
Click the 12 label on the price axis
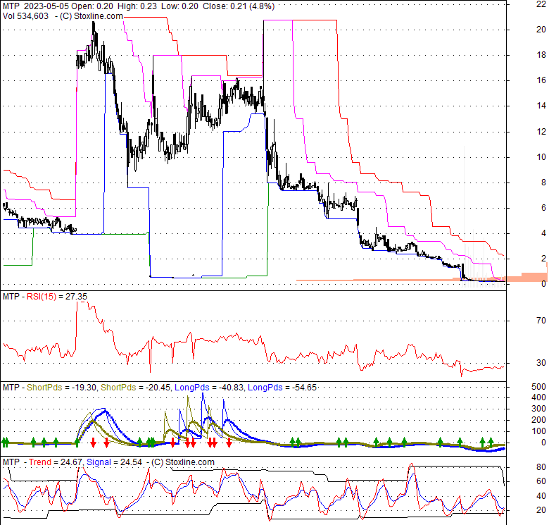[541, 132]
